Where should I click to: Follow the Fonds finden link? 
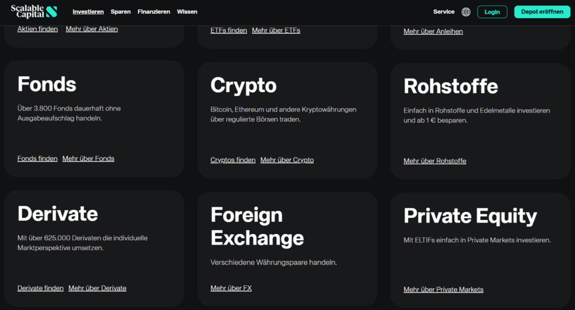tap(38, 159)
